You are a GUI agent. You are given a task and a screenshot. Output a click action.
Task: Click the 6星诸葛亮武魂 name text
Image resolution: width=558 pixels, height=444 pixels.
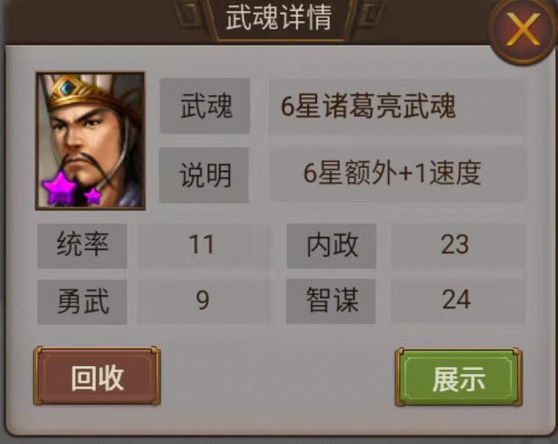pos(368,106)
